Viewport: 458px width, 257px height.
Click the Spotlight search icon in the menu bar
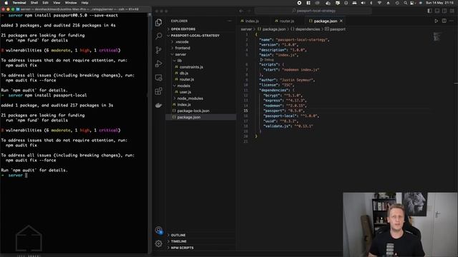coord(406,3)
